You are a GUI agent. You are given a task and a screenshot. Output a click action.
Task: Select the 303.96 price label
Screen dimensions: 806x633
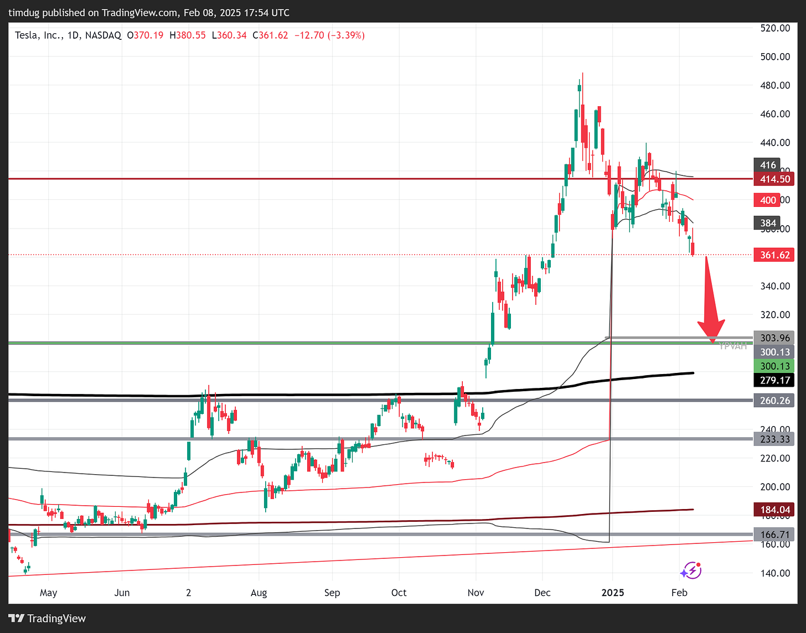click(774, 338)
